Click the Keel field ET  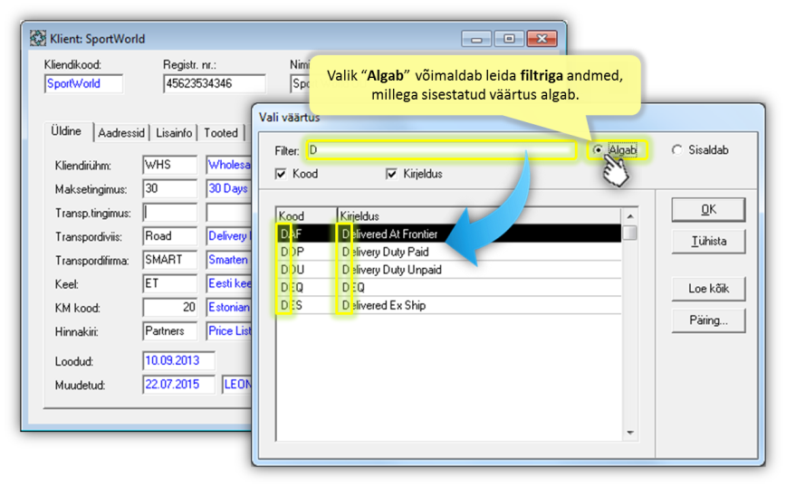[169, 283]
